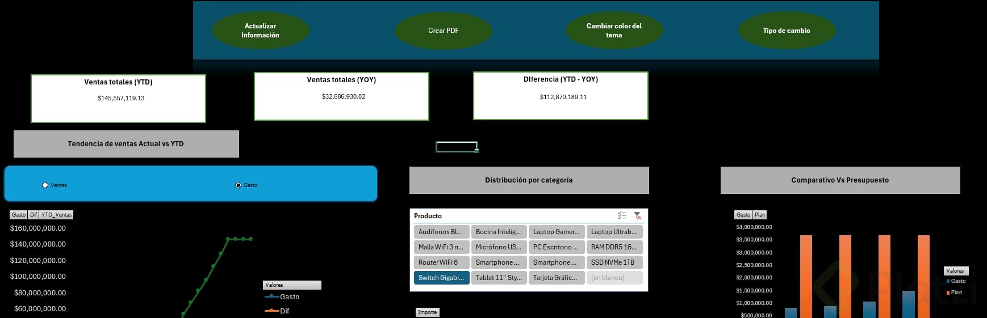This screenshot has height=318, width=987.
Task: Click Tendencia de ventas Actual vs YTD header
Action: tap(126, 144)
